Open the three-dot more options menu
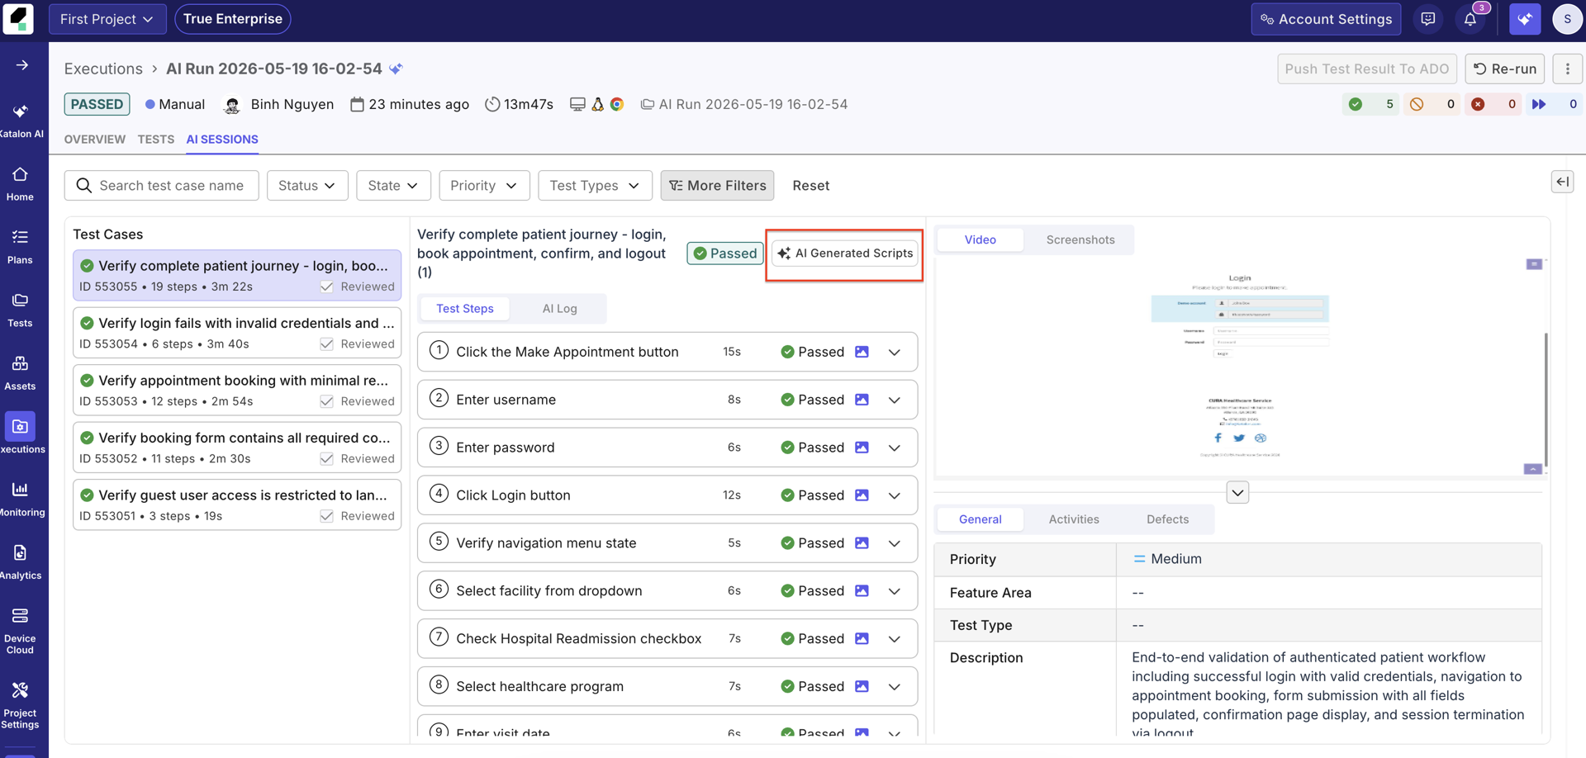This screenshot has width=1586, height=758. click(x=1568, y=69)
